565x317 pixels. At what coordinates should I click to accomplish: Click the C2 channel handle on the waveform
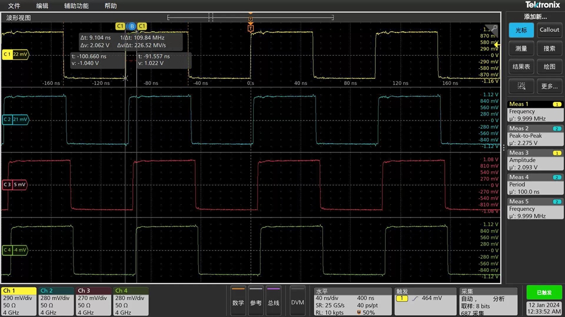coord(15,119)
